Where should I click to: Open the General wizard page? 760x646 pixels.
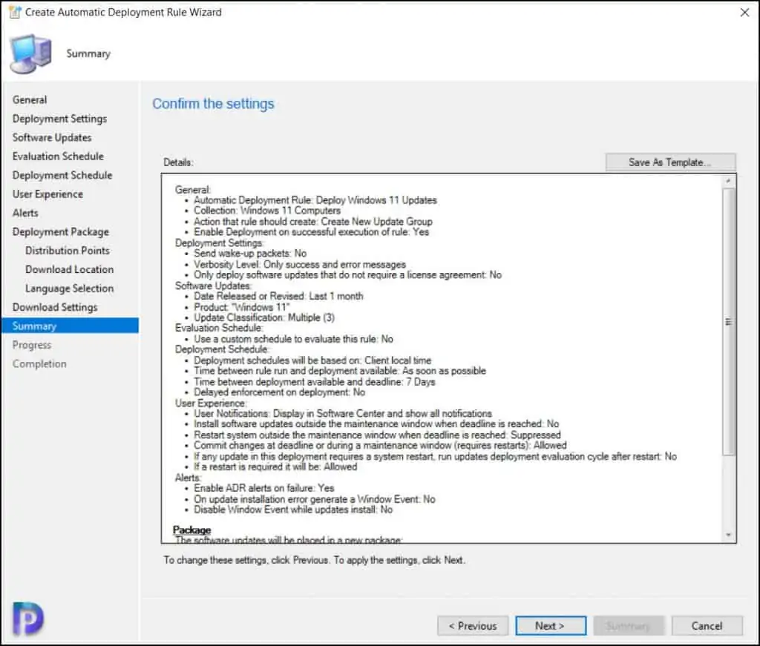click(x=30, y=100)
